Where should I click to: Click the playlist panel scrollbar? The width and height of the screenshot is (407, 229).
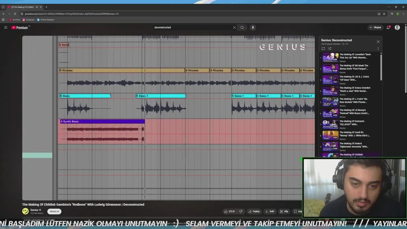381,67
